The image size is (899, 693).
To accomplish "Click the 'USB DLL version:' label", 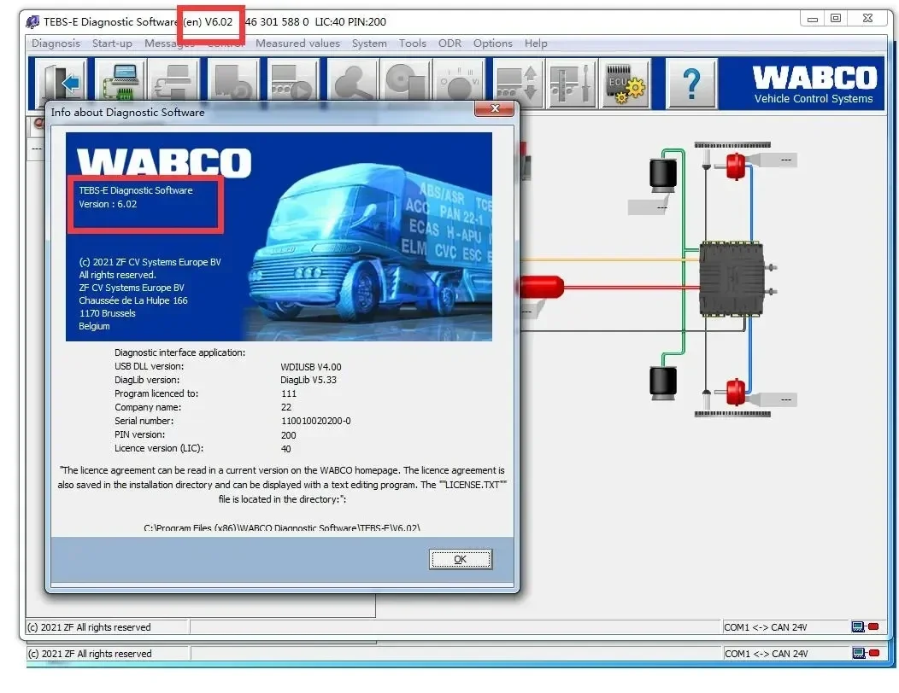I will click(149, 366).
